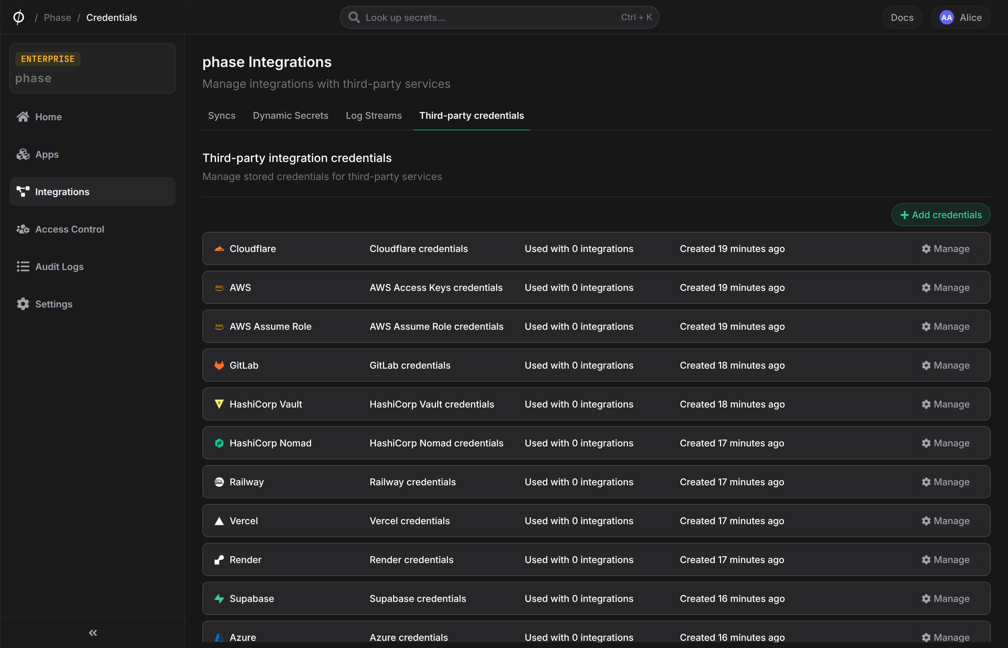Image resolution: width=1008 pixels, height=648 pixels.
Task: Click the Render logo icon
Action: [219, 560]
